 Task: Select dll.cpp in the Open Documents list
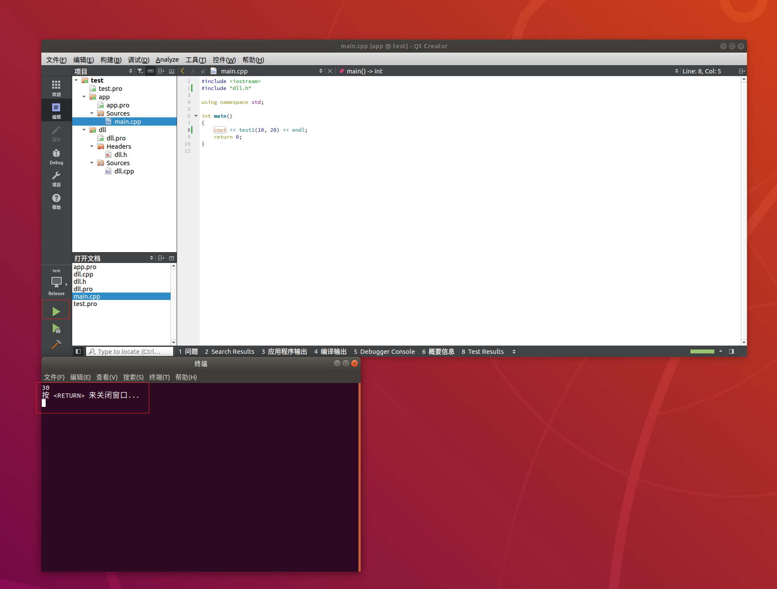coord(83,274)
